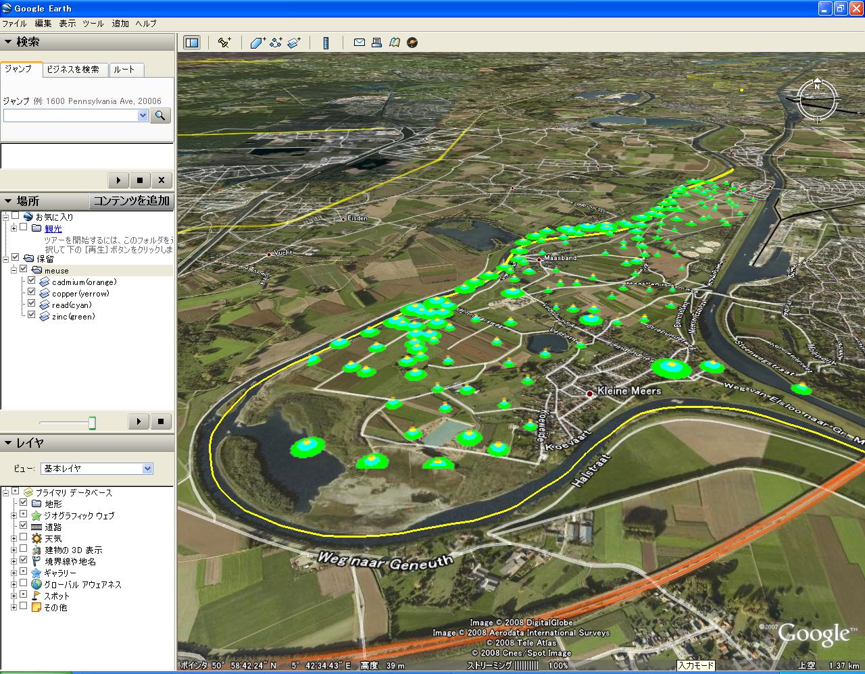Click the コンテンツを追加 button
Screen dimensions: 865x674
[x=131, y=201]
